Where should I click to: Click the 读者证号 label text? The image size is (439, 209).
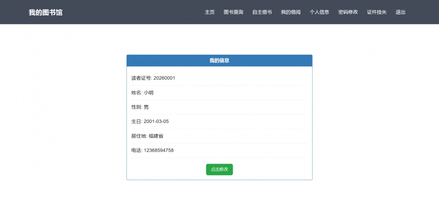(141, 78)
